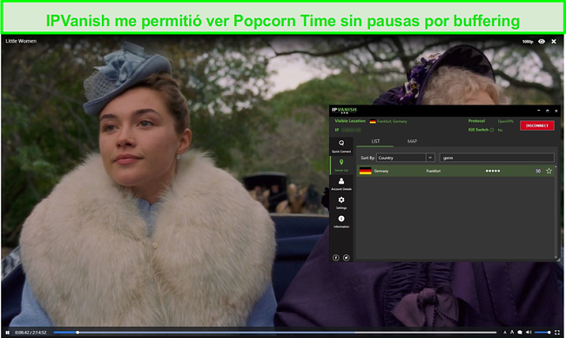Open the Account Details sidebar item
566x338 pixels.
tap(341, 184)
